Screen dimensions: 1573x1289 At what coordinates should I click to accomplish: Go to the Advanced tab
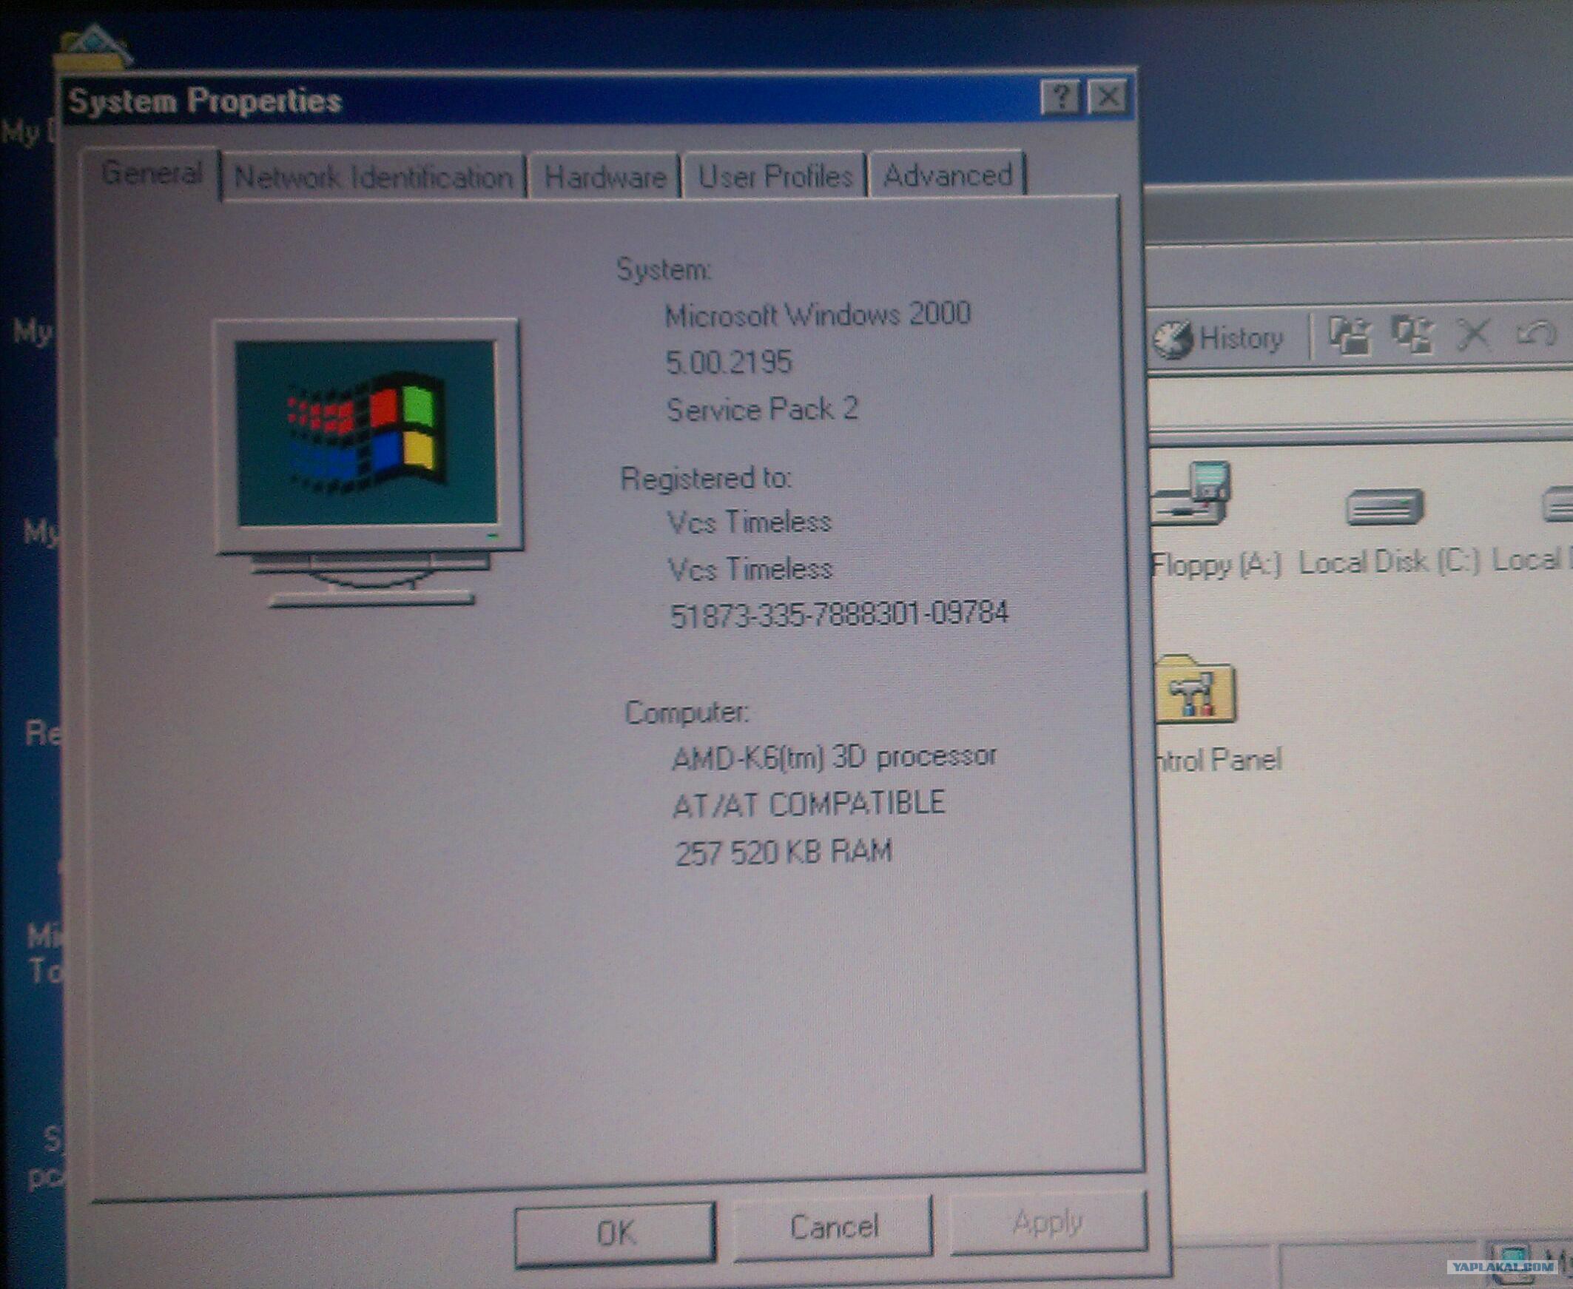pos(948,175)
